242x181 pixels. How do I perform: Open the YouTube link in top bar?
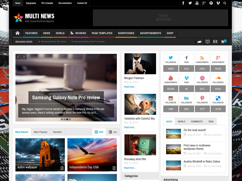pyautogui.click(x=197, y=3)
